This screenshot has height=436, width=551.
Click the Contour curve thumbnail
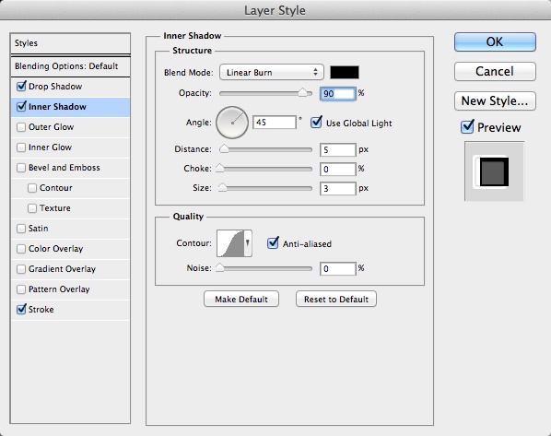click(230, 243)
